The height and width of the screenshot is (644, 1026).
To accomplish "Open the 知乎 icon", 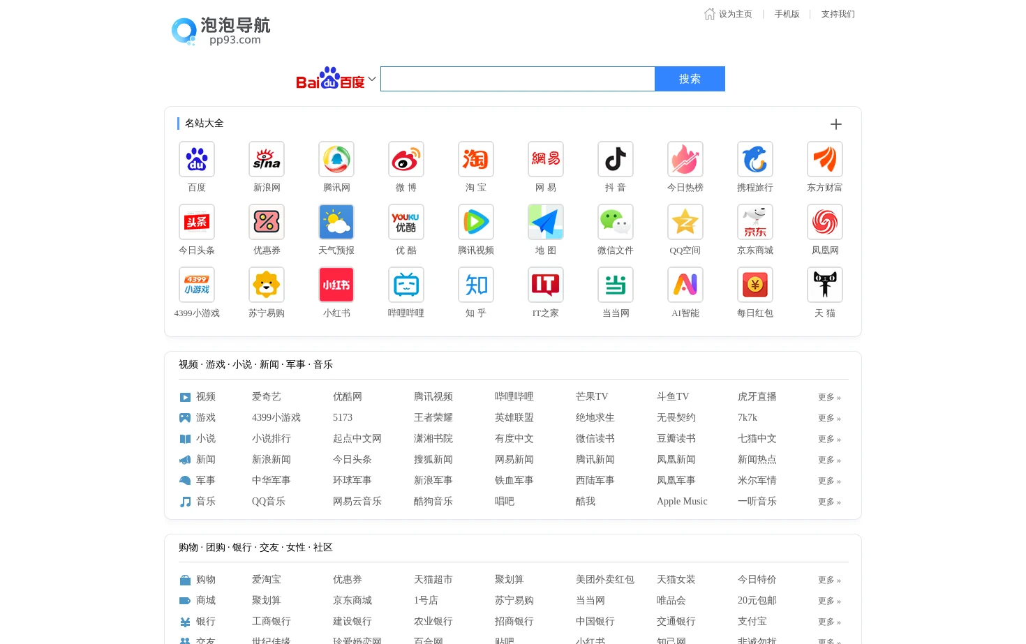I will 476,285.
